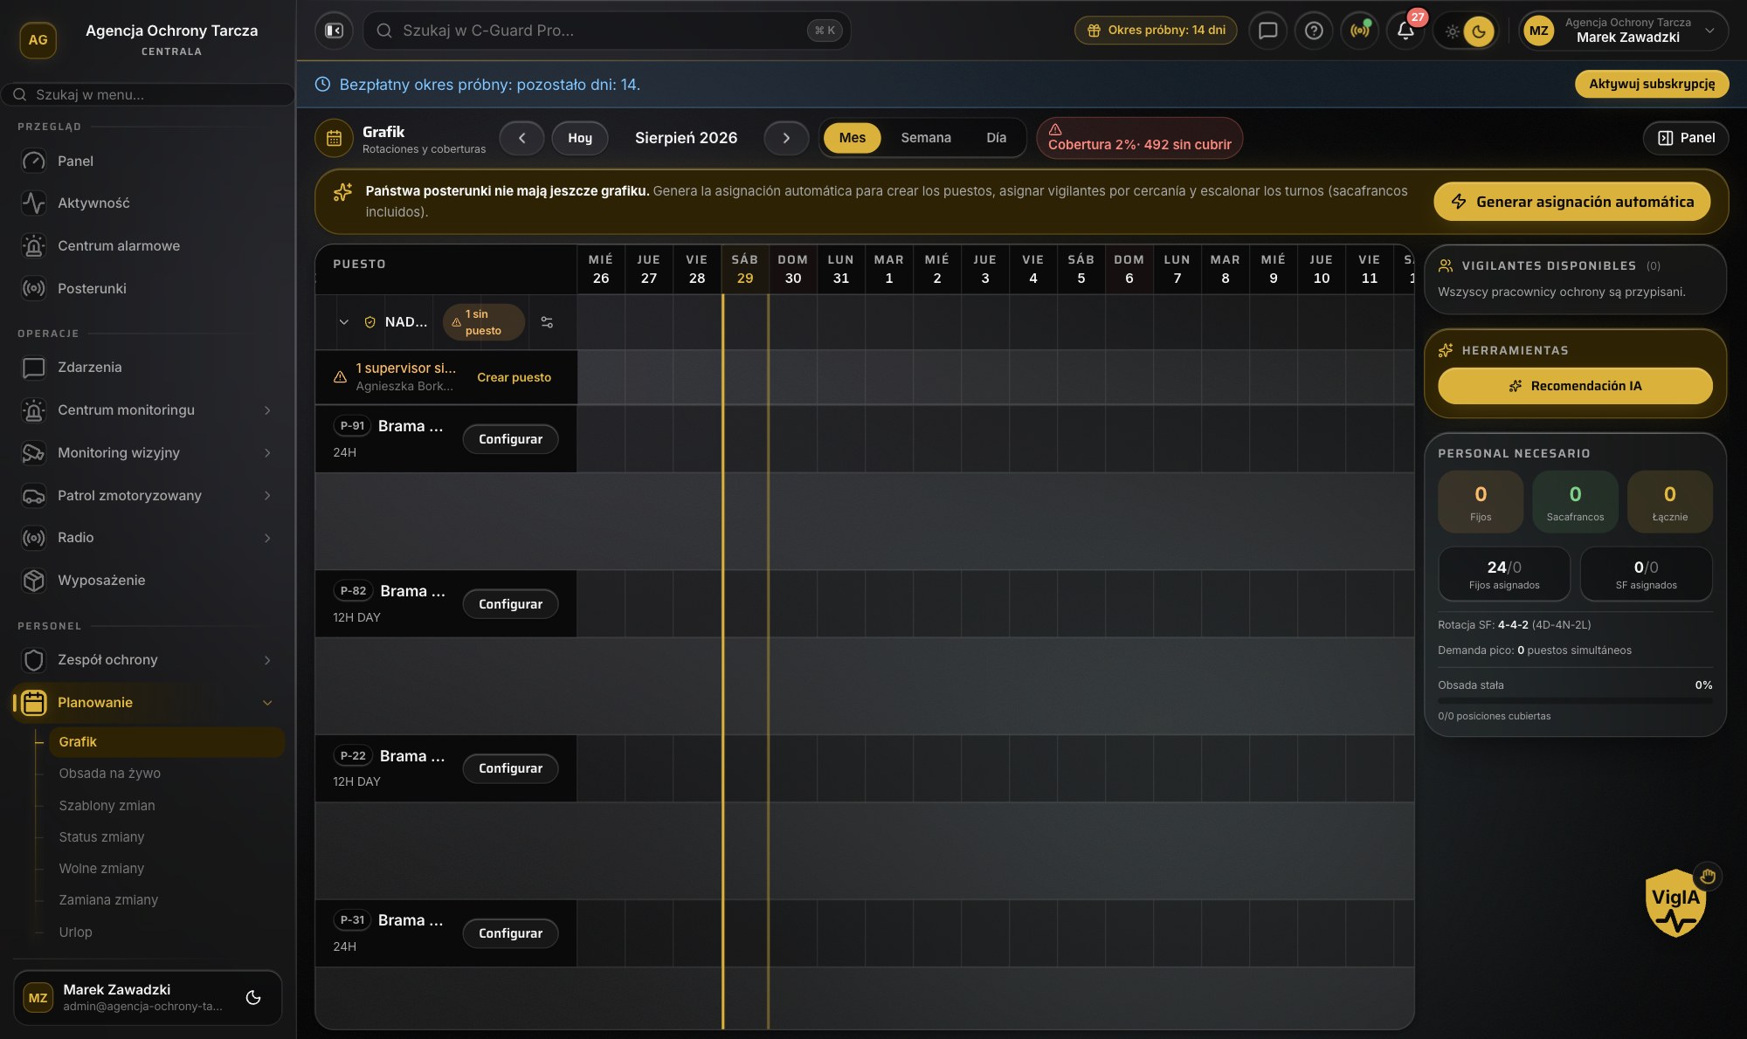The width and height of the screenshot is (1747, 1039).
Task: Click the Fijos count card
Action: [x=1481, y=502]
